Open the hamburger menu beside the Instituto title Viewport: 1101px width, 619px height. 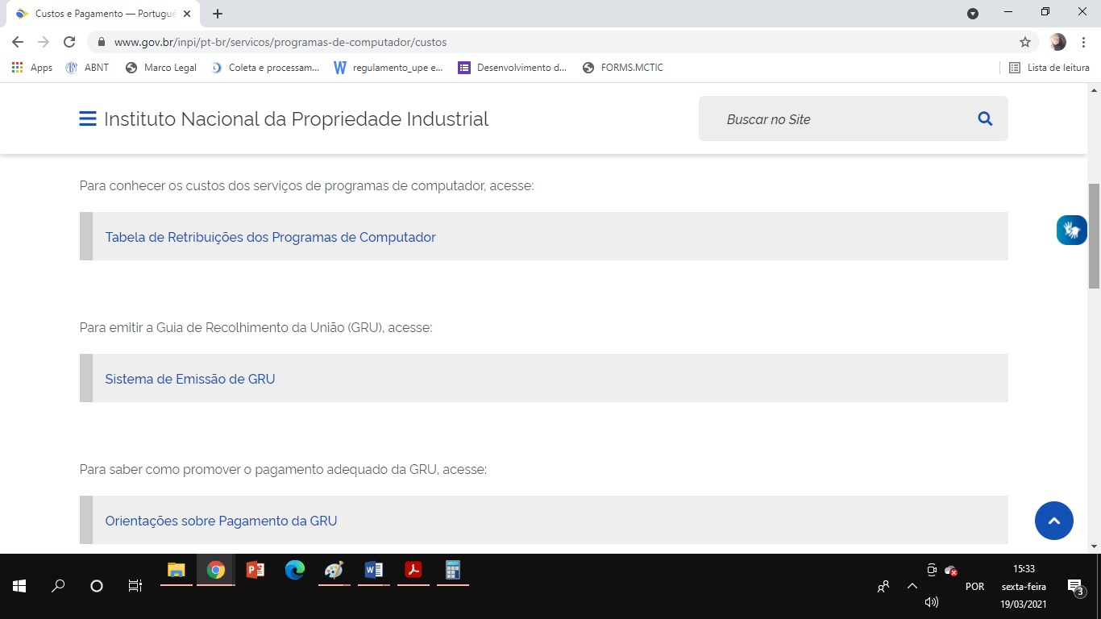coord(88,118)
